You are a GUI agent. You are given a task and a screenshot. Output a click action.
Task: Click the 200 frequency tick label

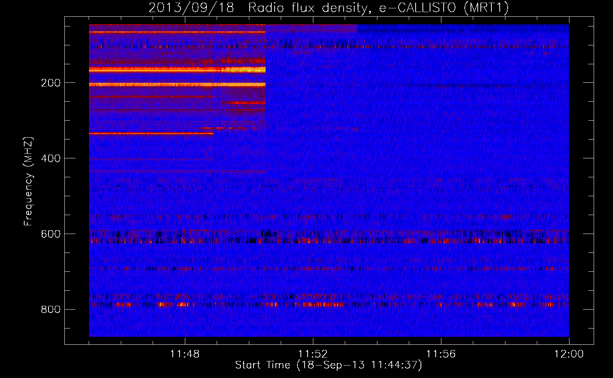50,83
